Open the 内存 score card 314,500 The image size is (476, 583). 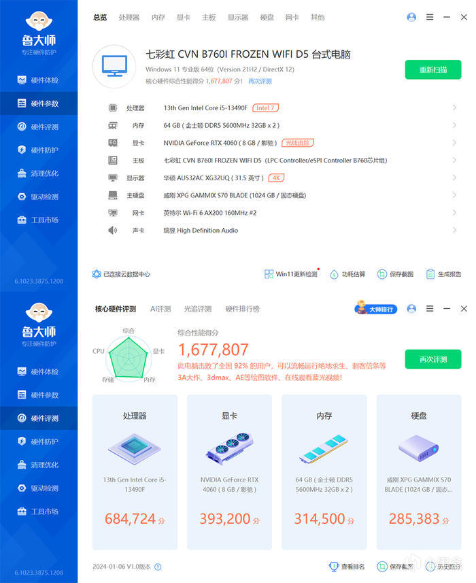pyautogui.click(x=324, y=472)
